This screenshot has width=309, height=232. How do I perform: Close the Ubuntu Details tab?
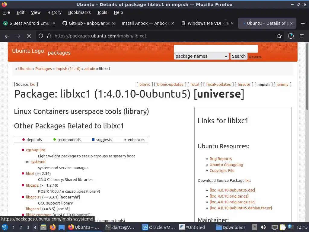(291, 23)
